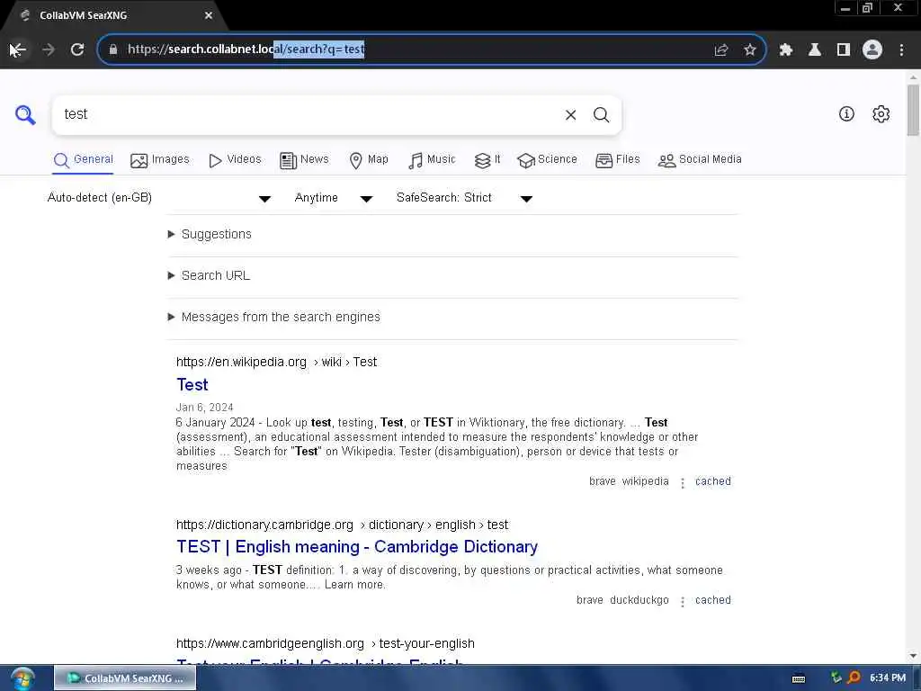Clear the search query with X
The height and width of the screenshot is (691, 921).
[571, 115]
